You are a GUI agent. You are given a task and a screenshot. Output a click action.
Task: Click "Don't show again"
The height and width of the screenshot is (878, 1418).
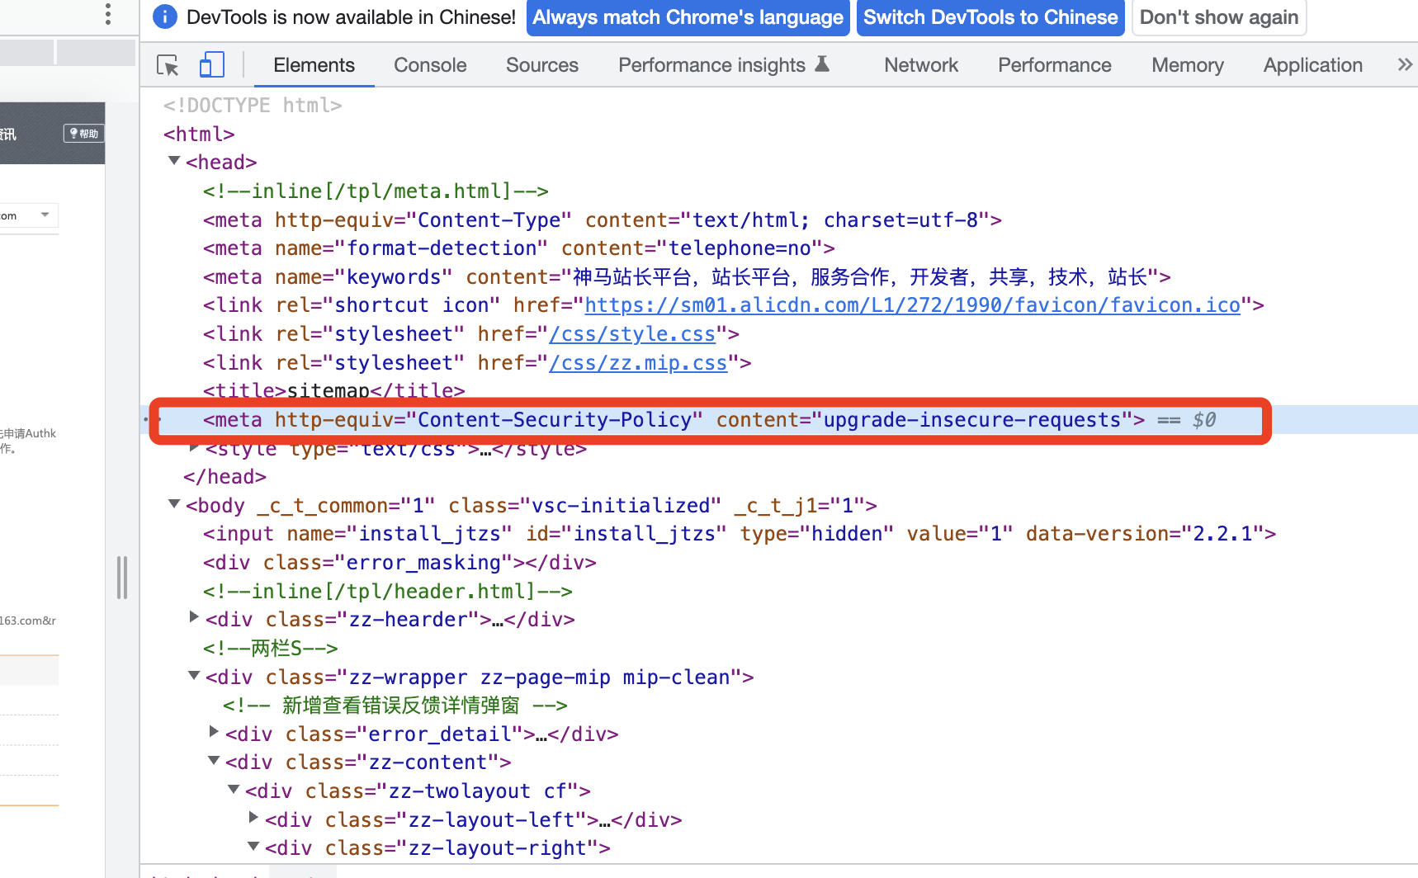tap(1219, 17)
